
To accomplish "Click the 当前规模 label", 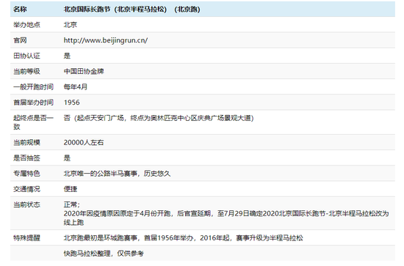I will click(x=26, y=142).
